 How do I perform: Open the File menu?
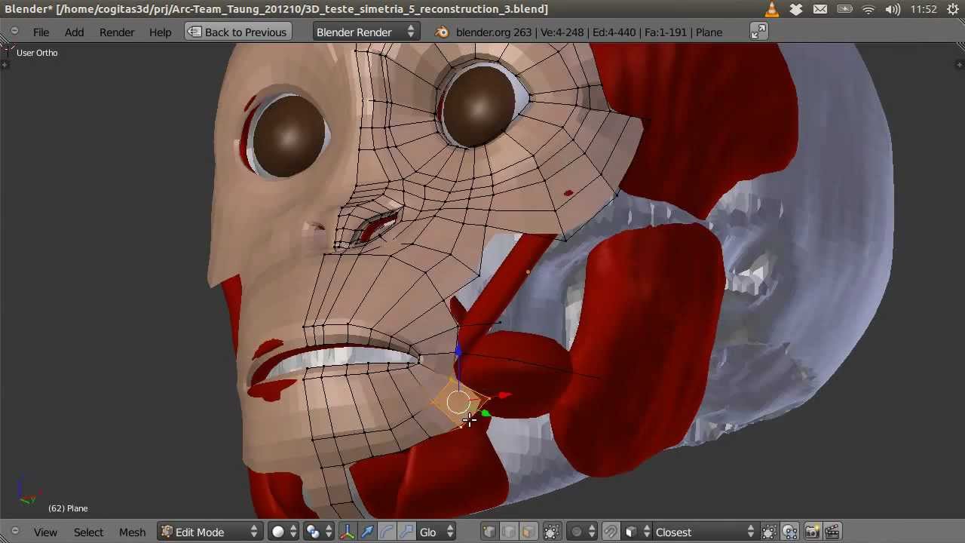(x=41, y=32)
